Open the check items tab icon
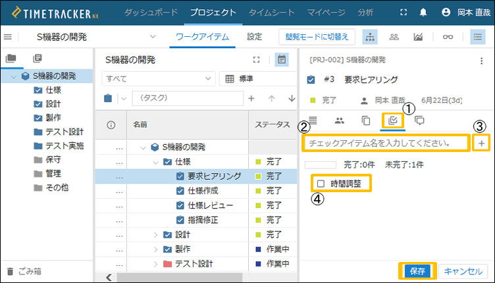Image resolution: width=495 pixels, height=283 pixels. pos(393,120)
